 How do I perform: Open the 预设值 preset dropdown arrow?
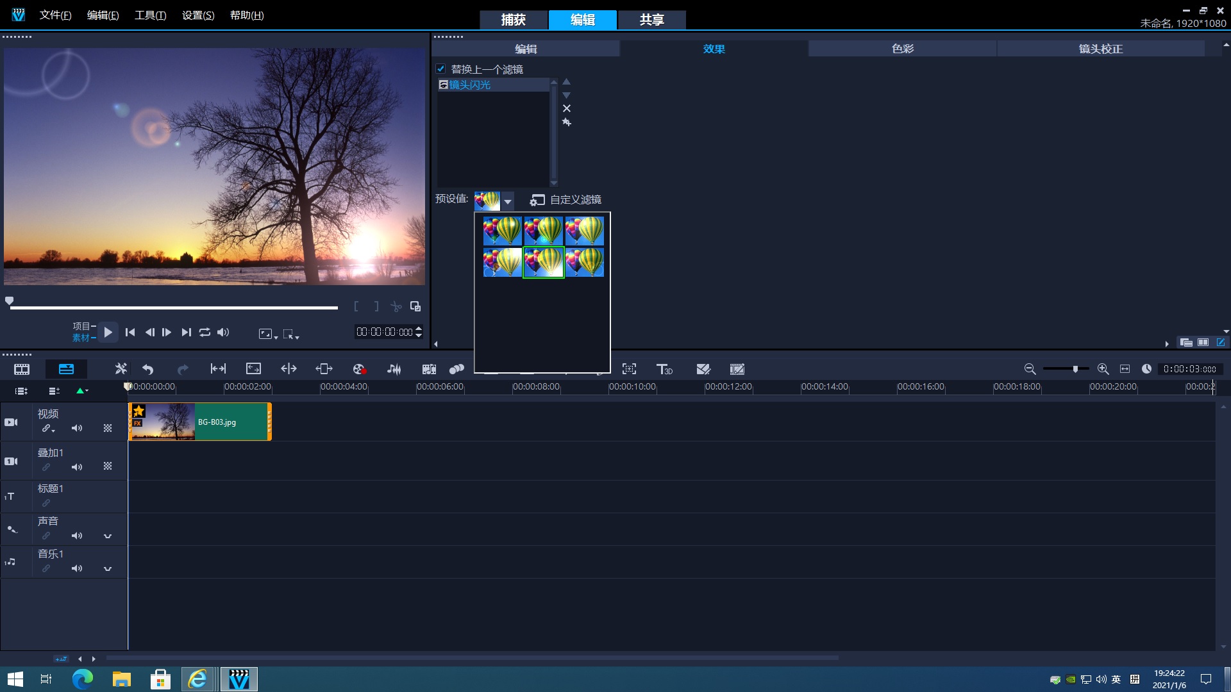coord(508,201)
